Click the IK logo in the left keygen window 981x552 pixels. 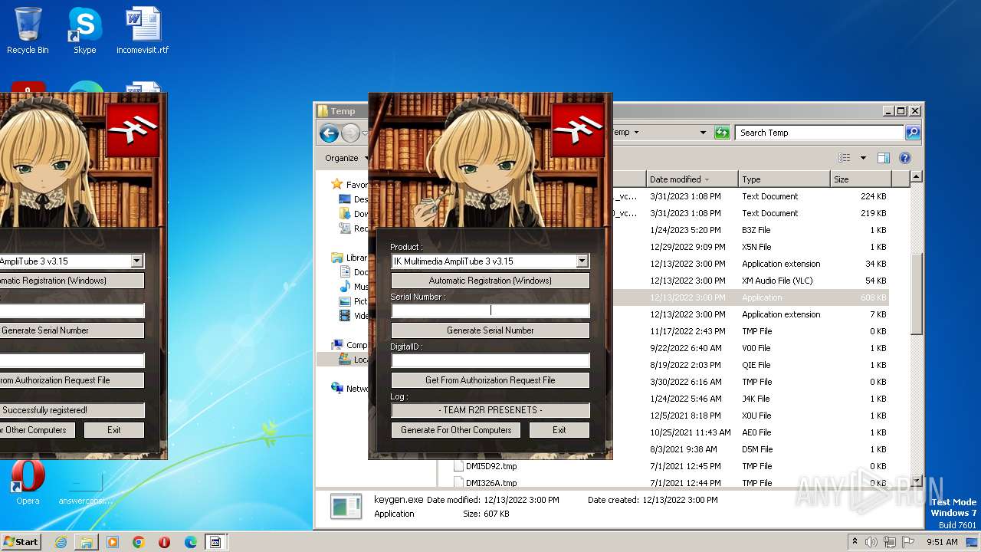[x=133, y=130]
